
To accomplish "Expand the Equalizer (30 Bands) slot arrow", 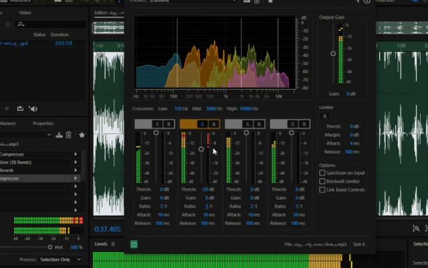I will tap(76, 162).
